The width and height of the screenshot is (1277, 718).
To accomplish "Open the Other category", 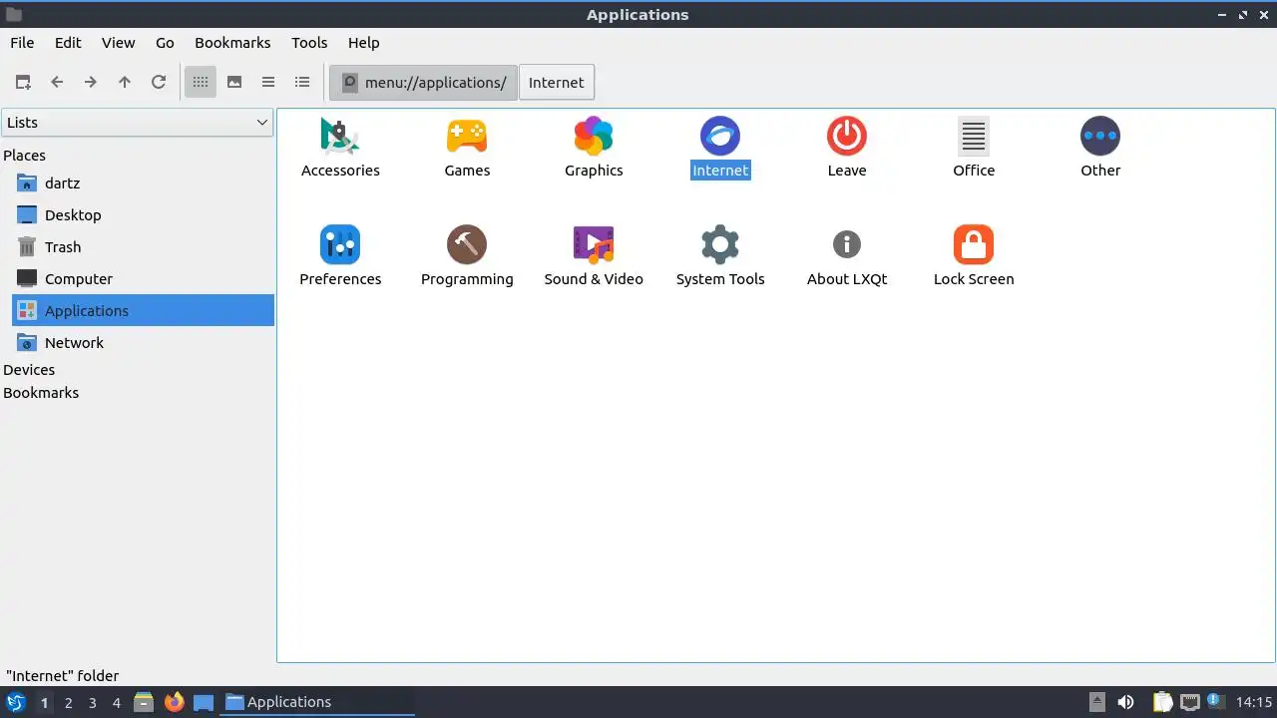I will click(1100, 147).
